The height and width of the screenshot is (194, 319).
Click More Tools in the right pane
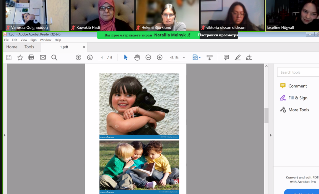(298, 110)
